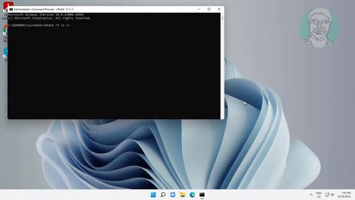Click Command Prompt title bar icon
355x200 pixels.
pyautogui.click(x=11, y=9)
